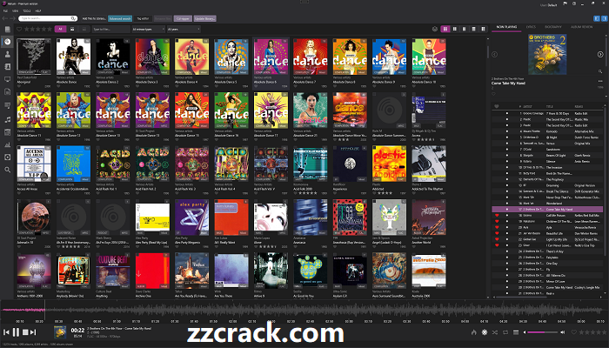
Task: Open the All years dropdown
Action: pyautogui.click(x=184, y=29)
